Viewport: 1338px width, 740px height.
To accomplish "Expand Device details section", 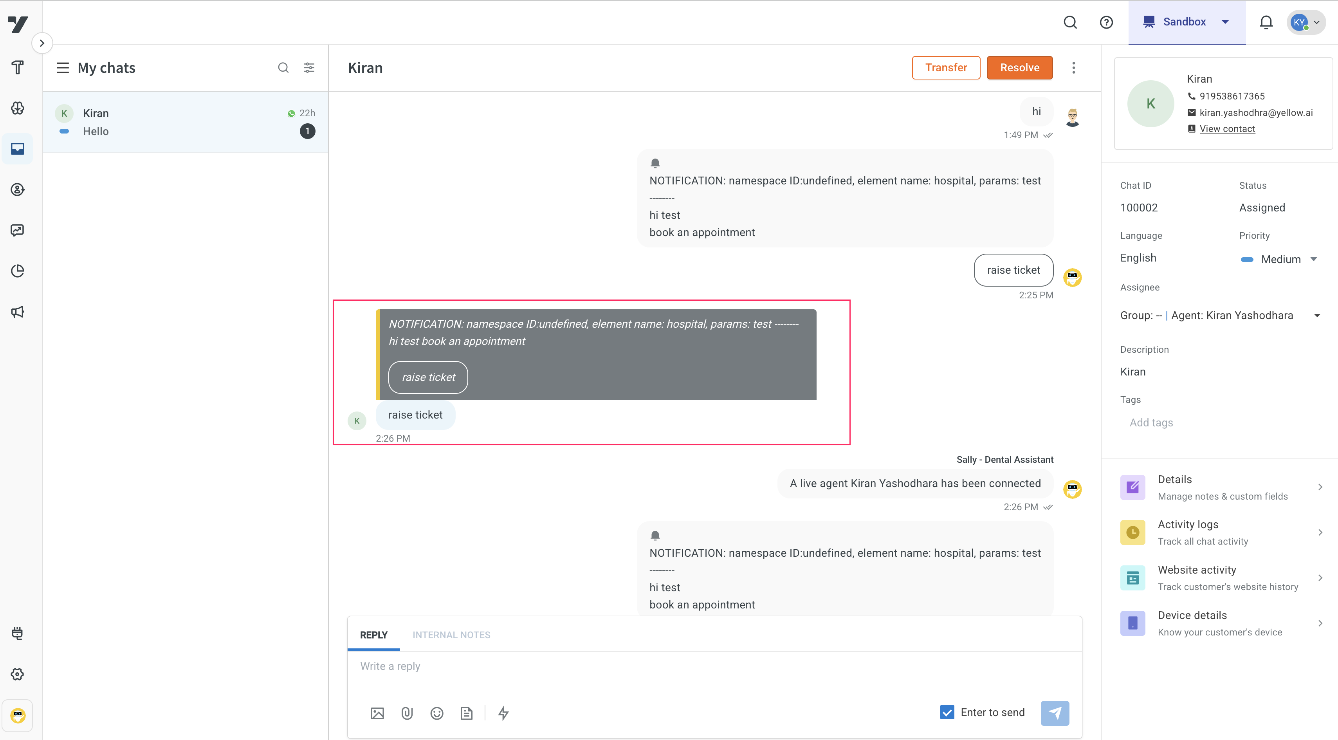I will [1222, 623].
